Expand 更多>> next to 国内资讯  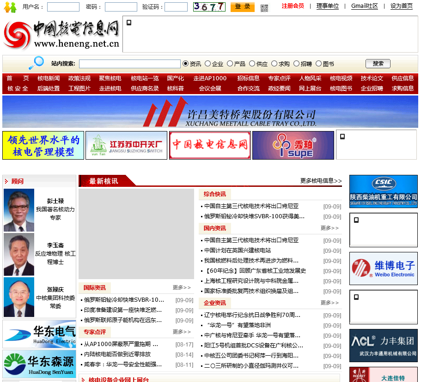pyautogui.click(x=329, y=228)
